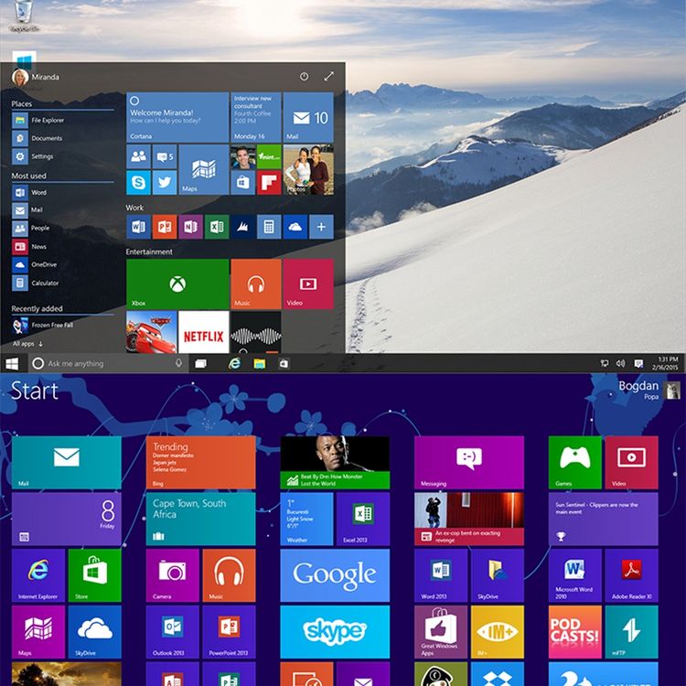Launch the large Skype tile
Image resolution: width=686 pixels, height=686 pixels.
[335, 632]
